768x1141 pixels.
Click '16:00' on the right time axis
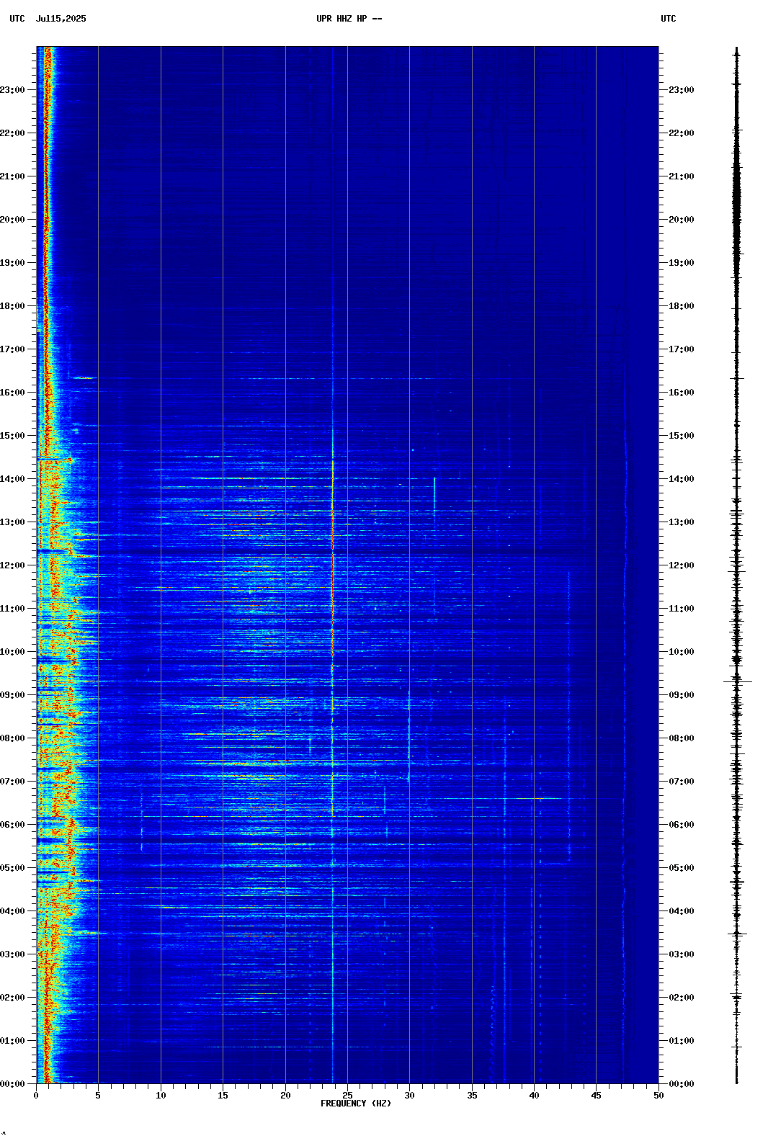pos(682,393)
